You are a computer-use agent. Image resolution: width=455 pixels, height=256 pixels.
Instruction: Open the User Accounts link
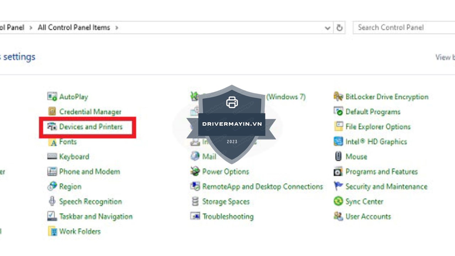[368, 217]
